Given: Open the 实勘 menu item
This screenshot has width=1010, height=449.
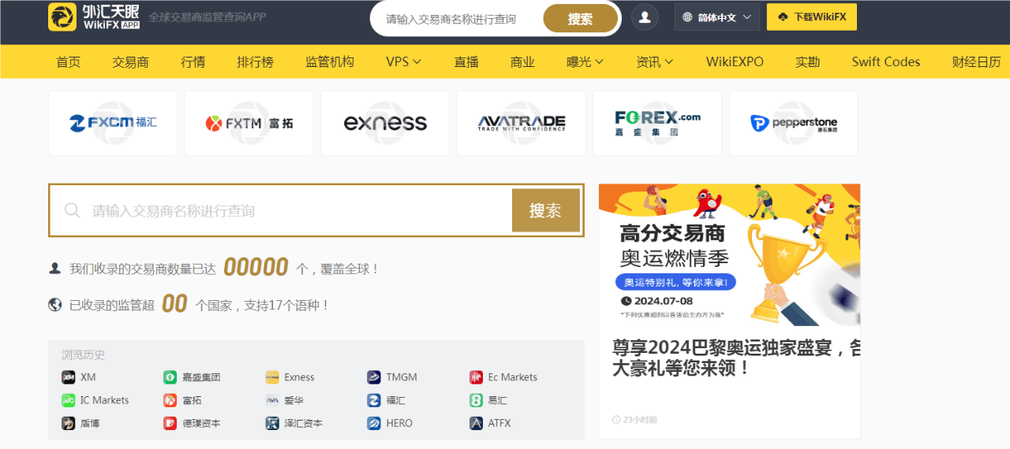Looking at the screenshot, I should pos(807,61).
